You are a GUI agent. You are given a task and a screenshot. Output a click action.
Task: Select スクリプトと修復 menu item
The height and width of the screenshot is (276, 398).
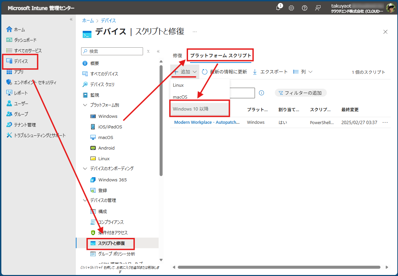coord(111,243)
